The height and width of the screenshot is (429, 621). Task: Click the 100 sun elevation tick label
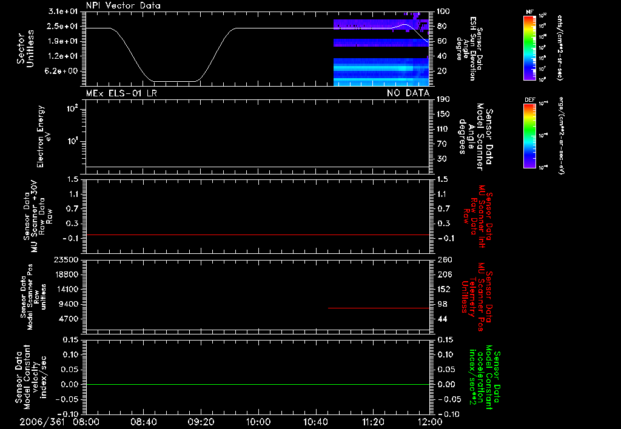coord(444,12)
